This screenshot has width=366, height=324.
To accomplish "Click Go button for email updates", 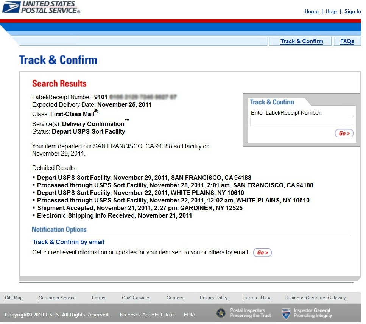I will click(263, 252).
